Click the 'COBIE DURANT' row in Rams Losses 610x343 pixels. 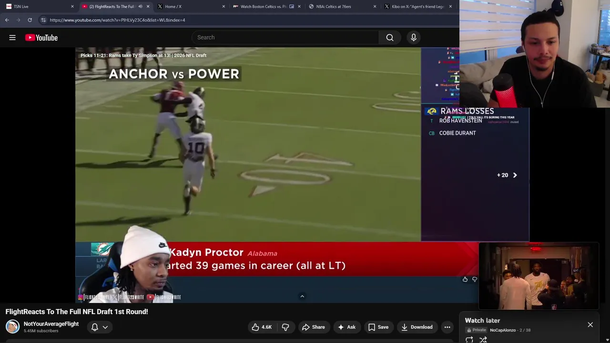coord(457,133)
